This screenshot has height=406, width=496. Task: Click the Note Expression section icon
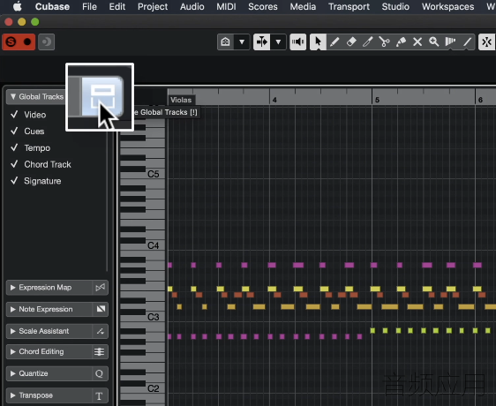click(x=101, y=309)
